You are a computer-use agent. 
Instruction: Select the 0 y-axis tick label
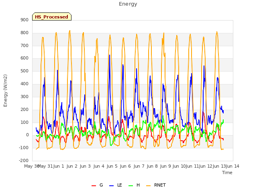pyautogui.click(x=27, y=135)
